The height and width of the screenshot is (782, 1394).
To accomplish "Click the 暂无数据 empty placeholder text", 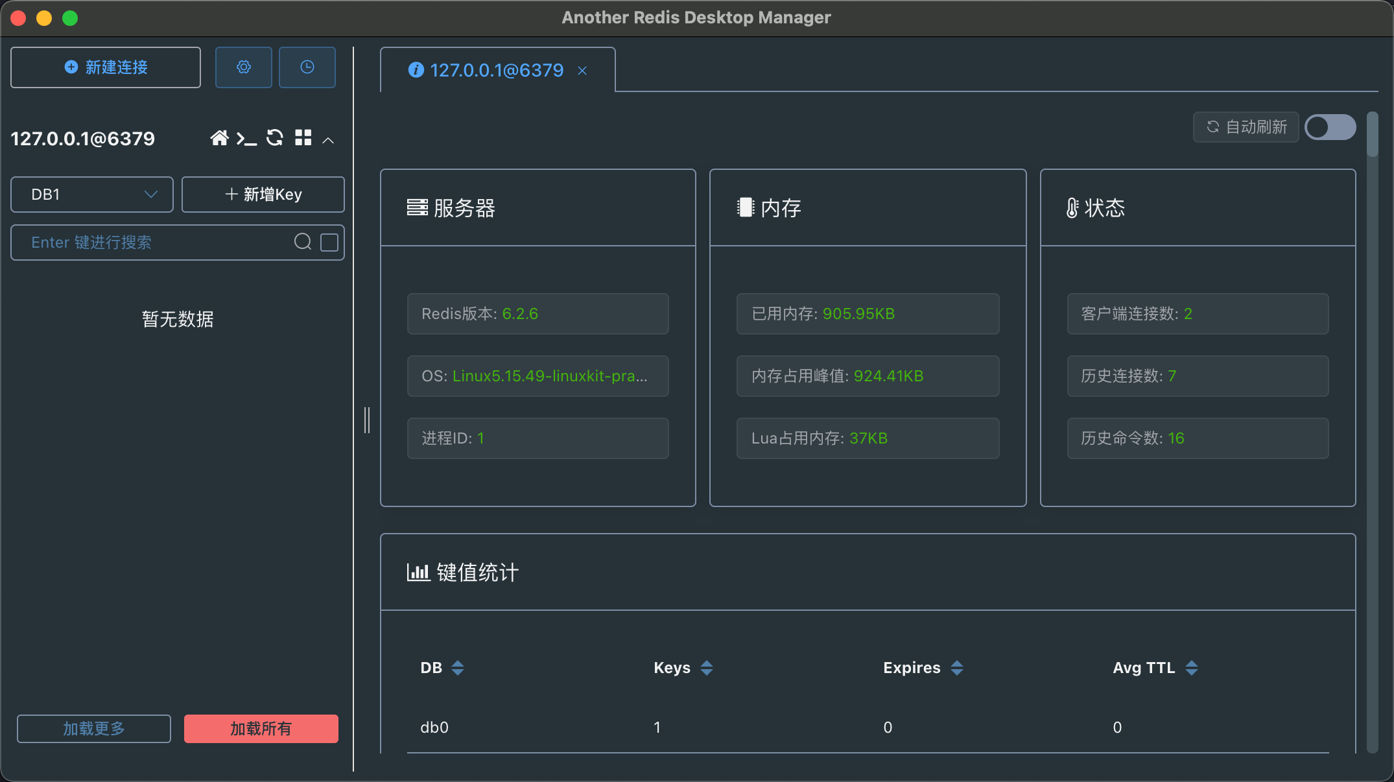I will coord(178,319).
